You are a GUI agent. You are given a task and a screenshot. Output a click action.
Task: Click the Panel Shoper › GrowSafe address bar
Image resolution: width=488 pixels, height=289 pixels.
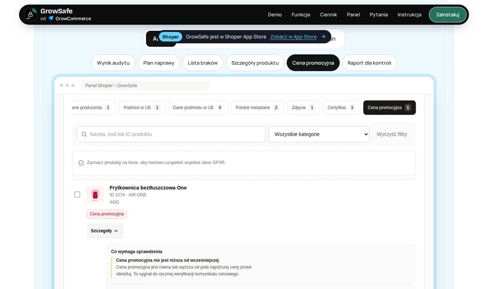coord(145,85)
